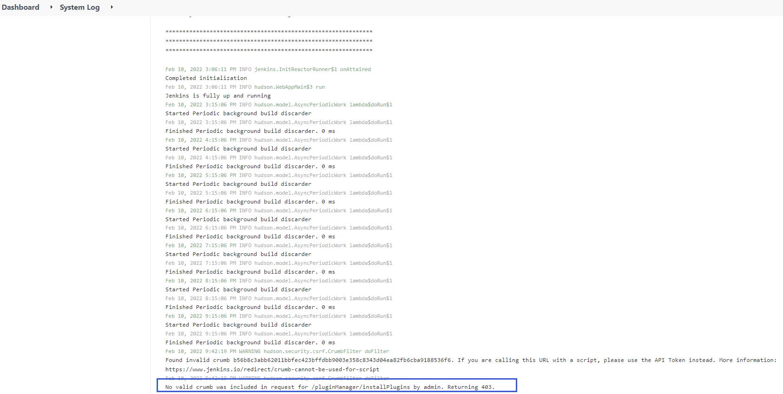Select the Started Periodic line logged at 7:15:06 PM
Viewport: 783px width, 394px height.
pyautogui.click(x=238, y=254)
